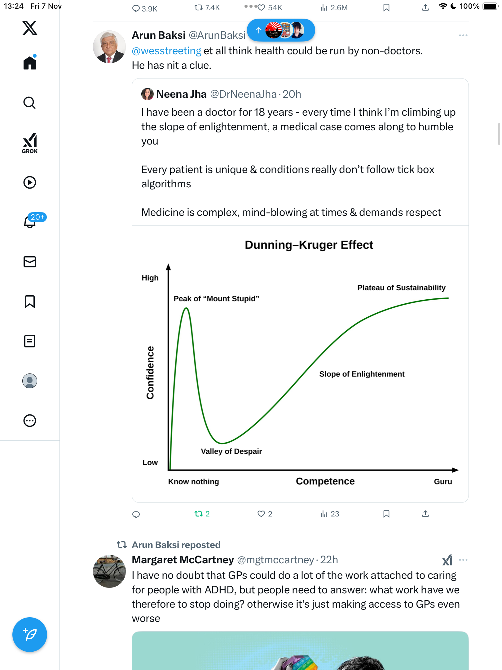Open the video play tab icon
This screenshot has height=670, width=502.
click(30, 182)
